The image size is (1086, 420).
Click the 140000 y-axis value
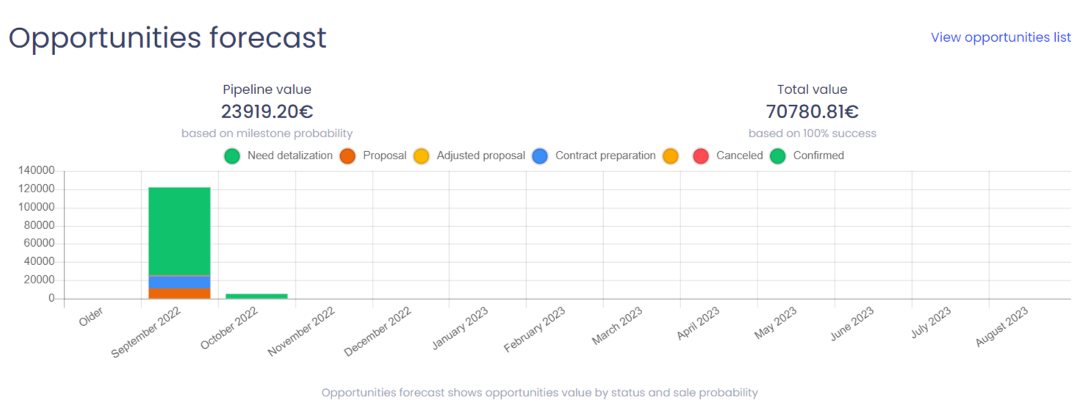point(36,171)
